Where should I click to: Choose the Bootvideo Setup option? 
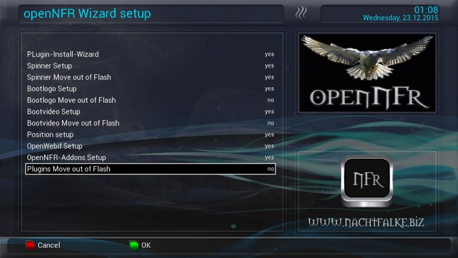tap(150, 112)
